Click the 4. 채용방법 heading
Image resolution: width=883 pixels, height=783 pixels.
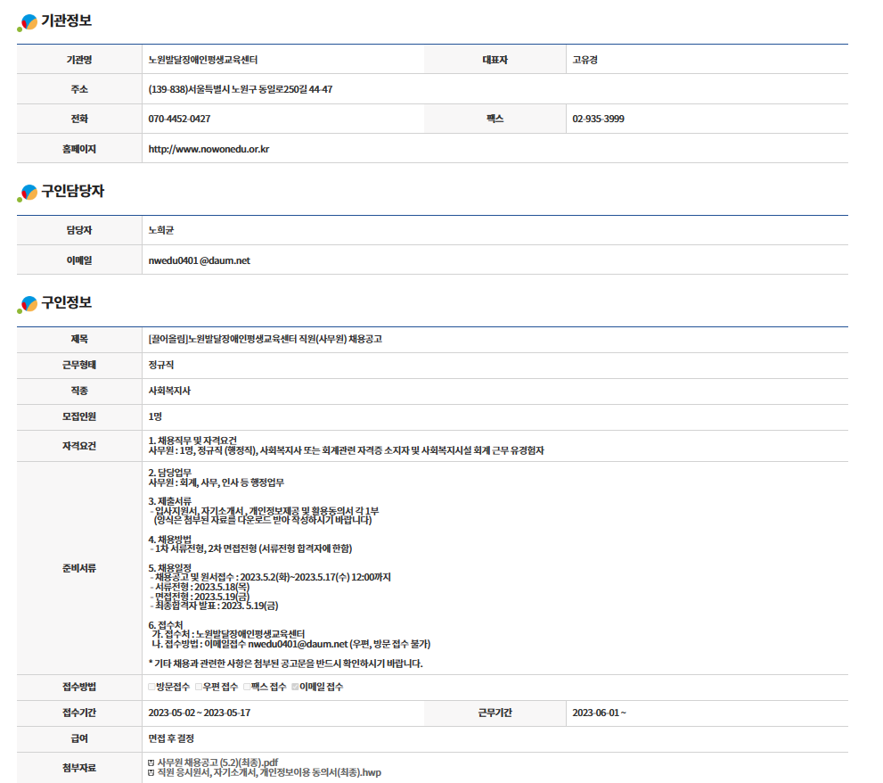coord(169,540)
